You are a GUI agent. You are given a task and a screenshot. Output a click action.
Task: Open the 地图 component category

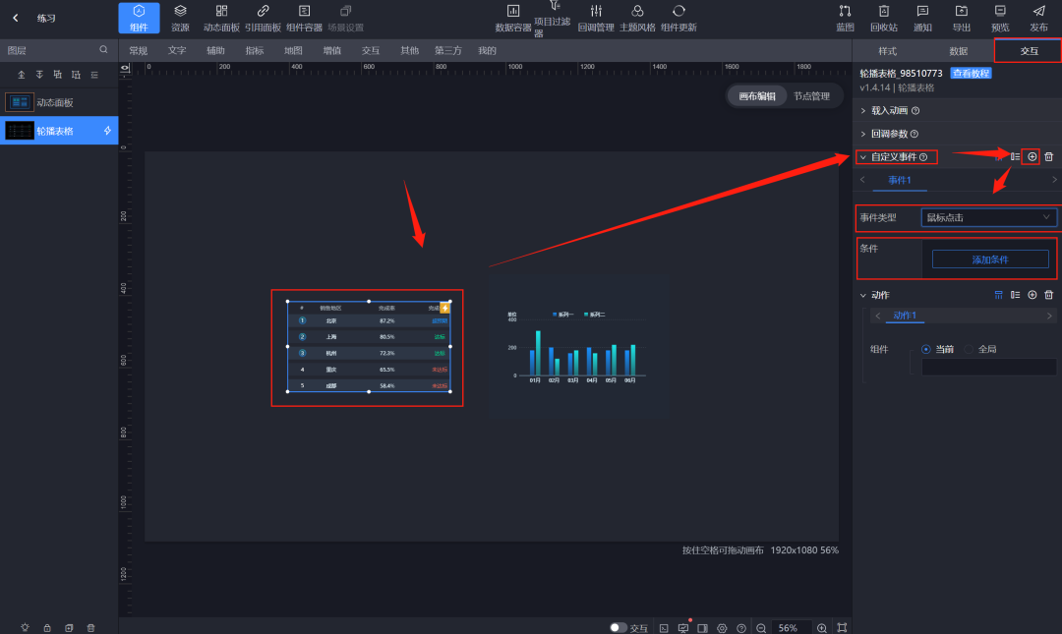point(293,50)
